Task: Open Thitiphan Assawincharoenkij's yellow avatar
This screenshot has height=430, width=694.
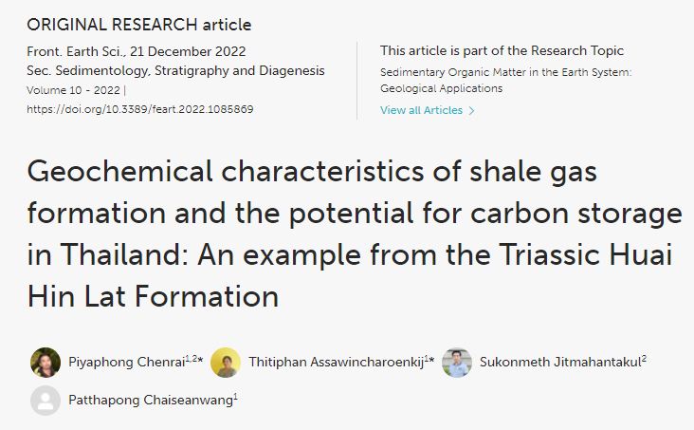Action: pyautogui.click(x=226, y=363)
